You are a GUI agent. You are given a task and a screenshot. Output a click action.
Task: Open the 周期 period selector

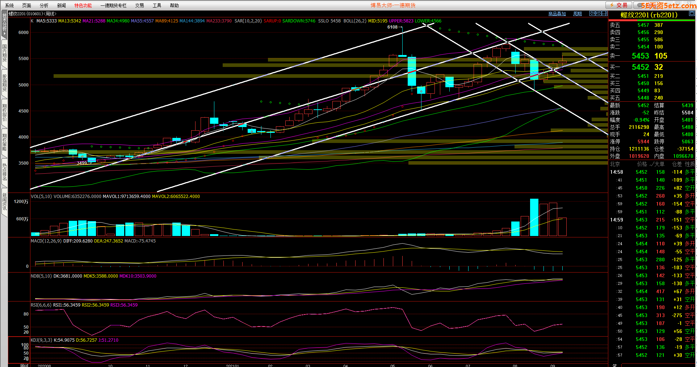pyautogui.click(x=578, y=14)
